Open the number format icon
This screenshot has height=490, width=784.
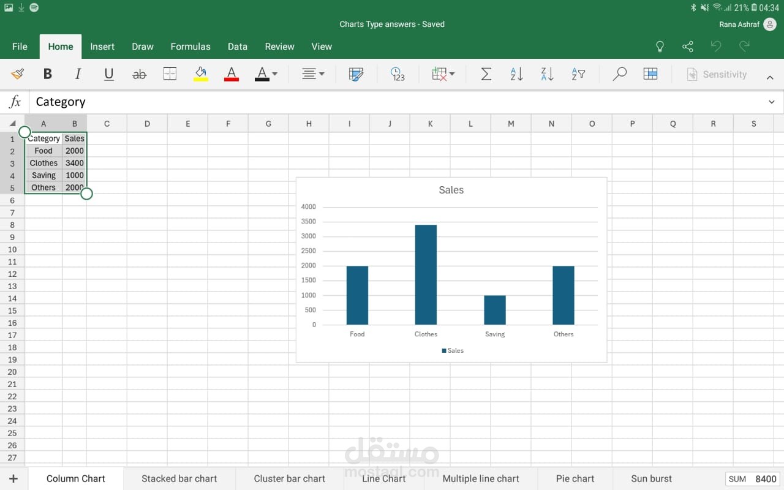point(398,74)
